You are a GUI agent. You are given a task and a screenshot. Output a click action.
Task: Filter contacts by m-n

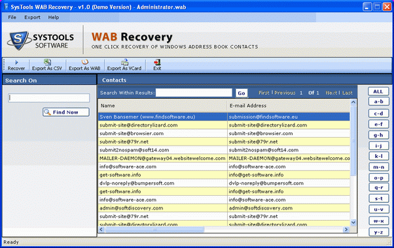tap(379, 167)
